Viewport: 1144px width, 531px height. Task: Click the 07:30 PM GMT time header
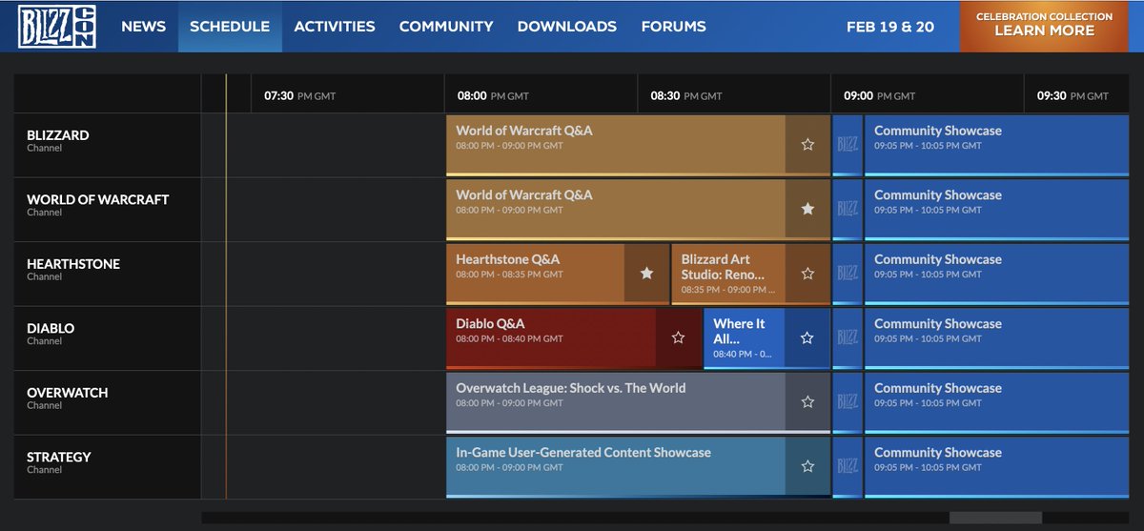pos(299,95)
